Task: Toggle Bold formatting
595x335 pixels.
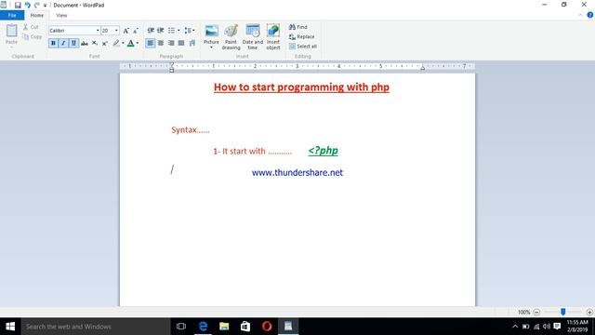Action: (53, 43)
